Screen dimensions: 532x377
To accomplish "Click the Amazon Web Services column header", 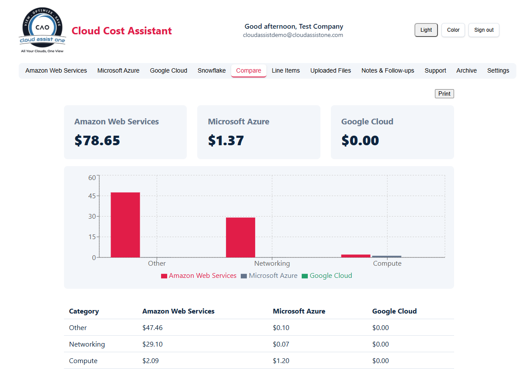I will coord(178,311).
